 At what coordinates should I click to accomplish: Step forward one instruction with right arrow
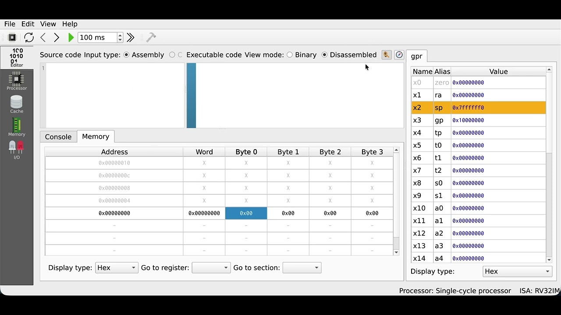click(57, 38)
